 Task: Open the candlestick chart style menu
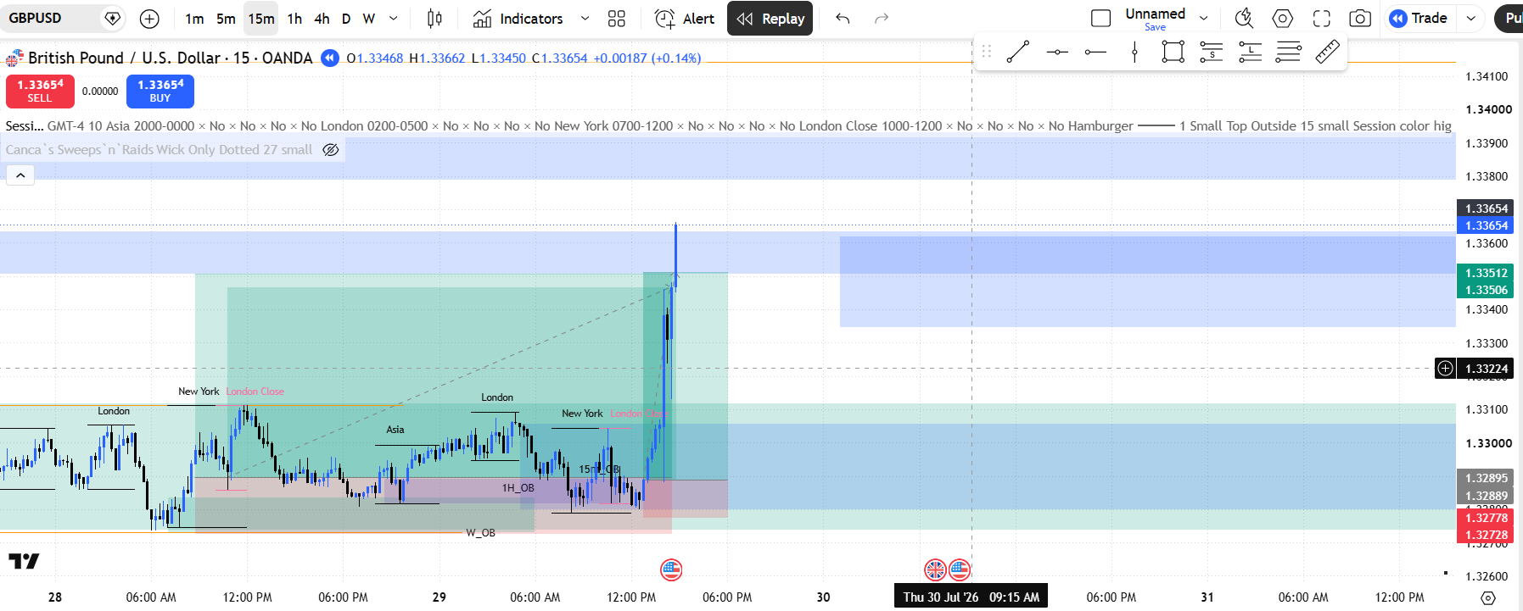(x=434, y=18)
